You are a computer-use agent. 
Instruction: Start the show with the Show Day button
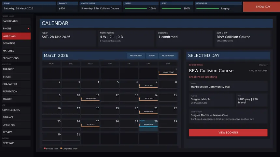[261, 7]
